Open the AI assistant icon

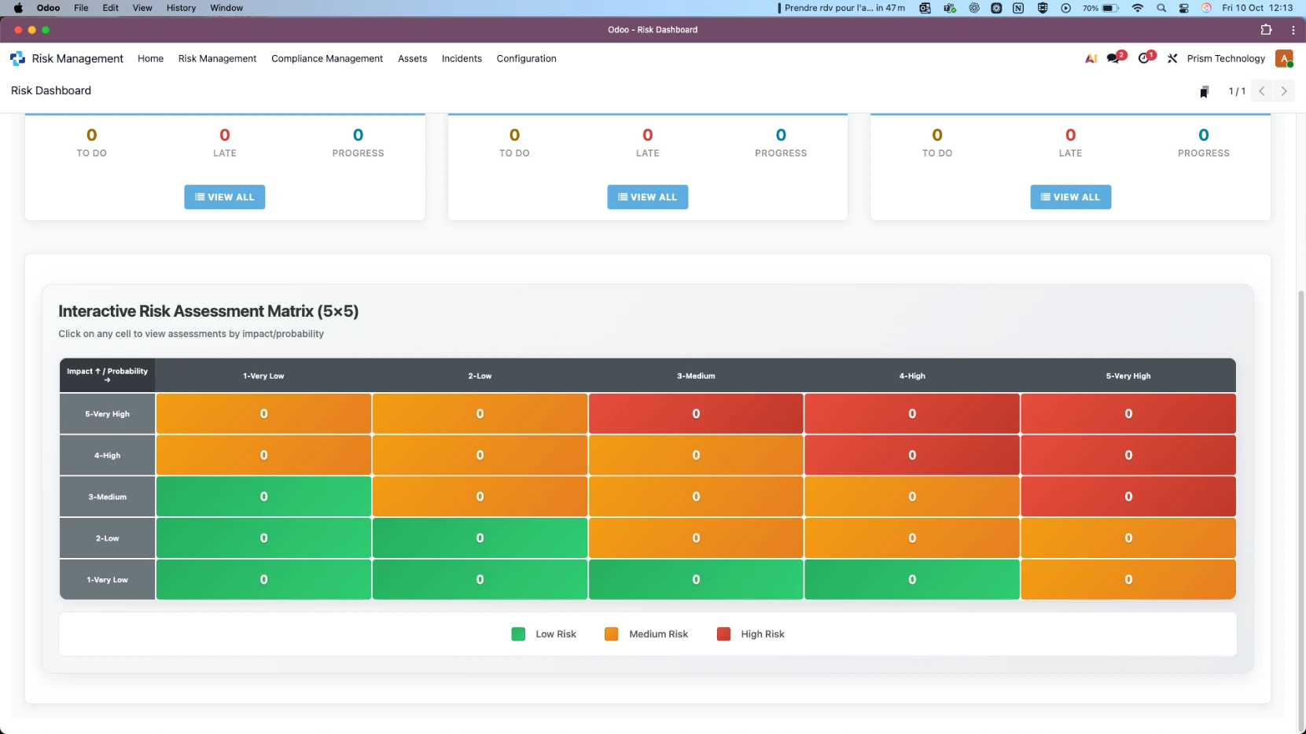click(x=1091, y=59)
